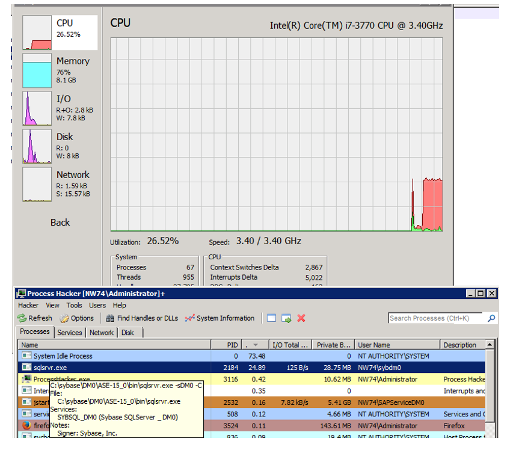Image resolution: width=510 pixels, height=450 pixels.
Task: Click the Process Hacker title bar icon
Action: coord(22,294)
